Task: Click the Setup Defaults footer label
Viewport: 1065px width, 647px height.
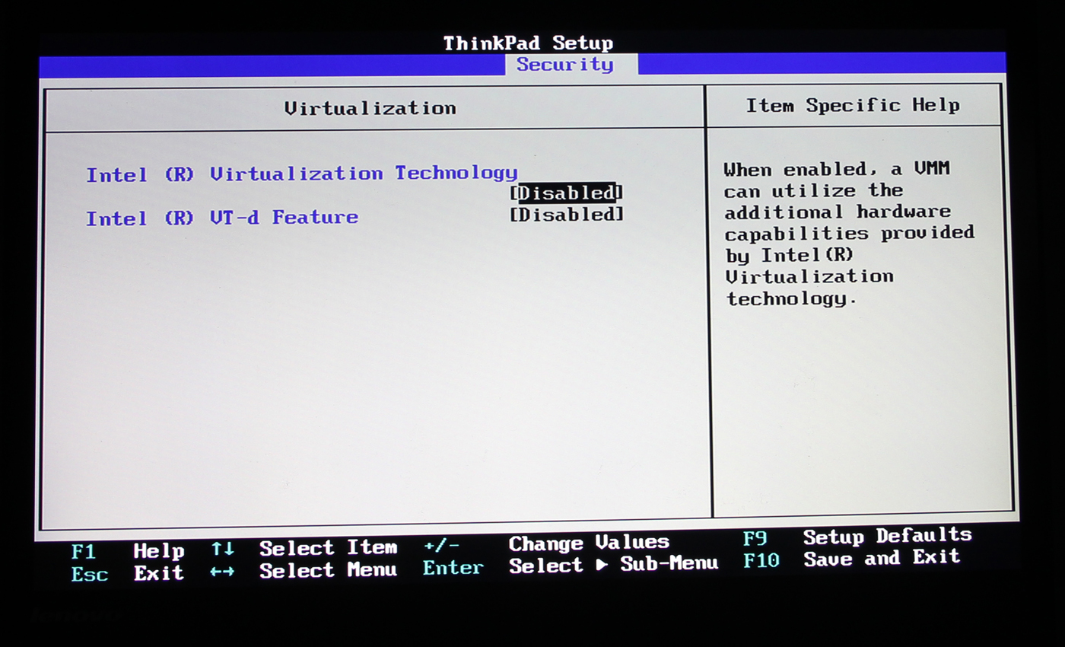Action: (888, 537)
